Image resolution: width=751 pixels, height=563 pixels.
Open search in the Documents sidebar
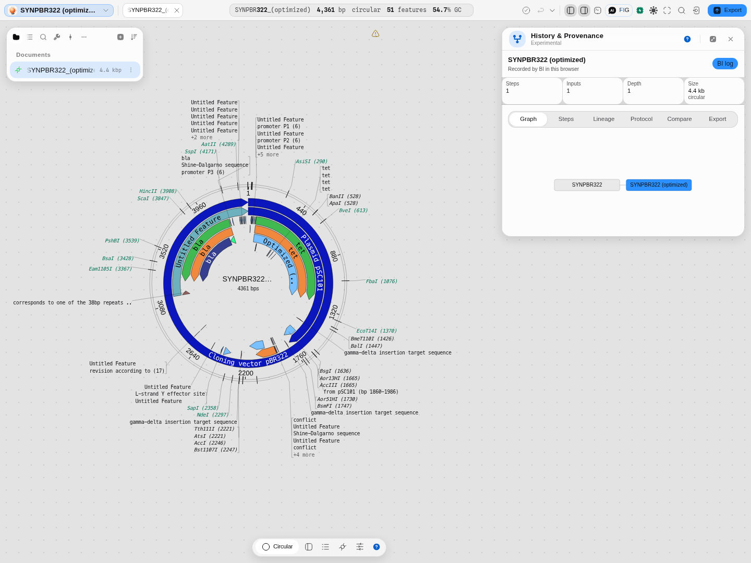point(43,37)
